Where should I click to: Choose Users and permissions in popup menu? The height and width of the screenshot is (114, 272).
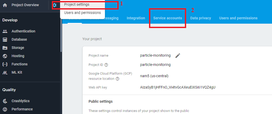[x=82, y=12]
